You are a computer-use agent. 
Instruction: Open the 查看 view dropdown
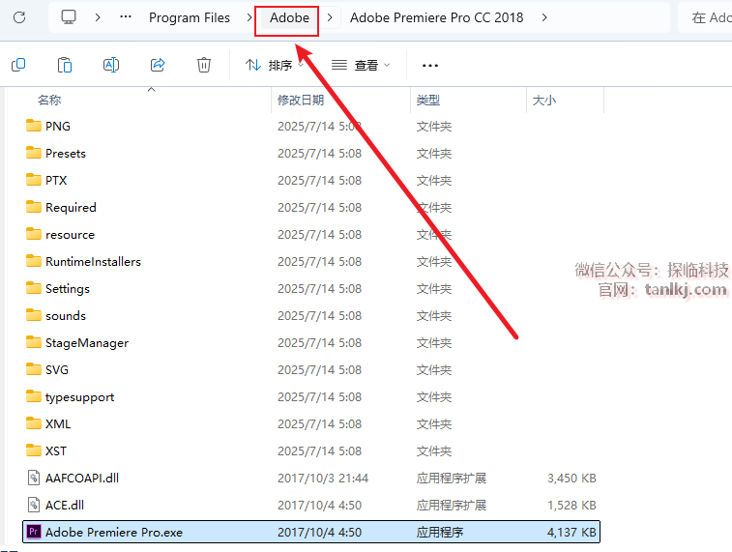click(361, 66)
